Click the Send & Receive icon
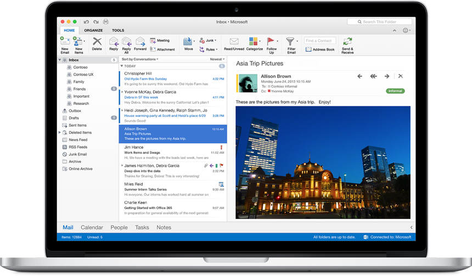 (347, 42)
